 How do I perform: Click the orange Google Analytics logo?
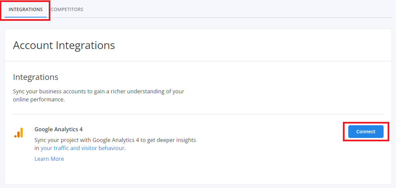pos(18,133)
